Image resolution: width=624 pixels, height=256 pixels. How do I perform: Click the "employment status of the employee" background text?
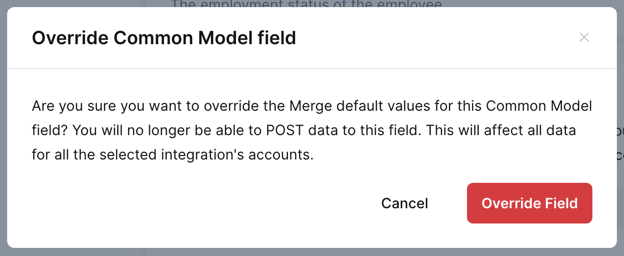[x=306, y=4]
